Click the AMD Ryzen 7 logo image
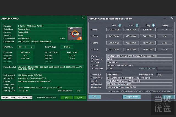The width and height of the screenshot is (176, 117). point(75,34)
